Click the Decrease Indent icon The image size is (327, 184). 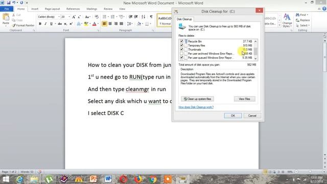click(x=131, y=17)
